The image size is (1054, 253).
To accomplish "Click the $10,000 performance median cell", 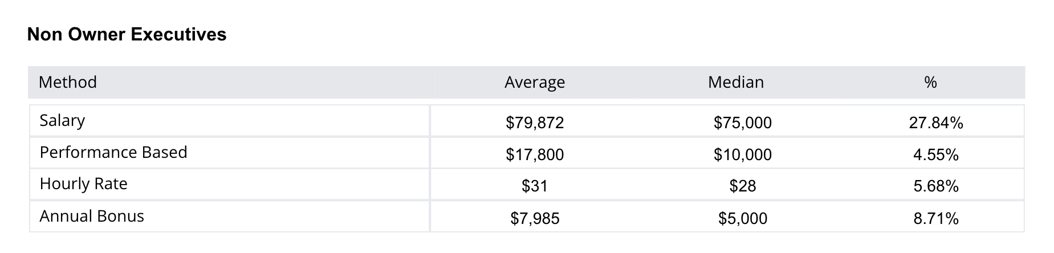I will pyautogui.click(x=742, y=154).
